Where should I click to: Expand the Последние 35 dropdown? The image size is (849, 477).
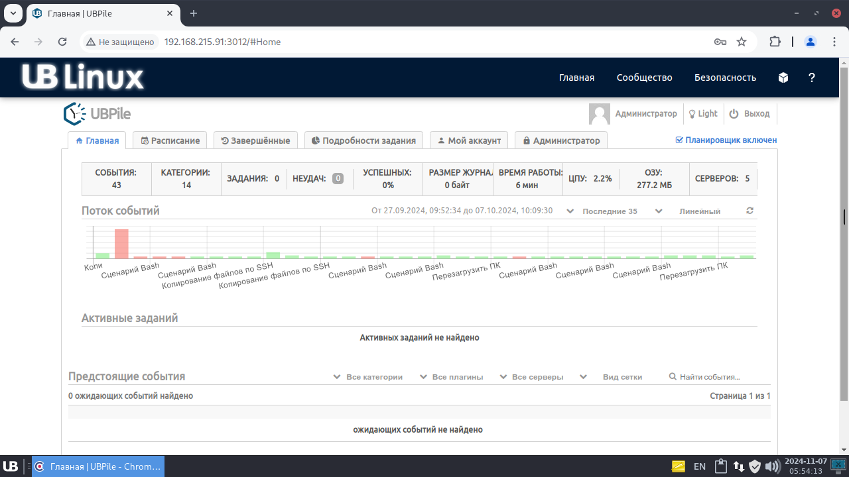pyautogui.click(x=610, y=211)
